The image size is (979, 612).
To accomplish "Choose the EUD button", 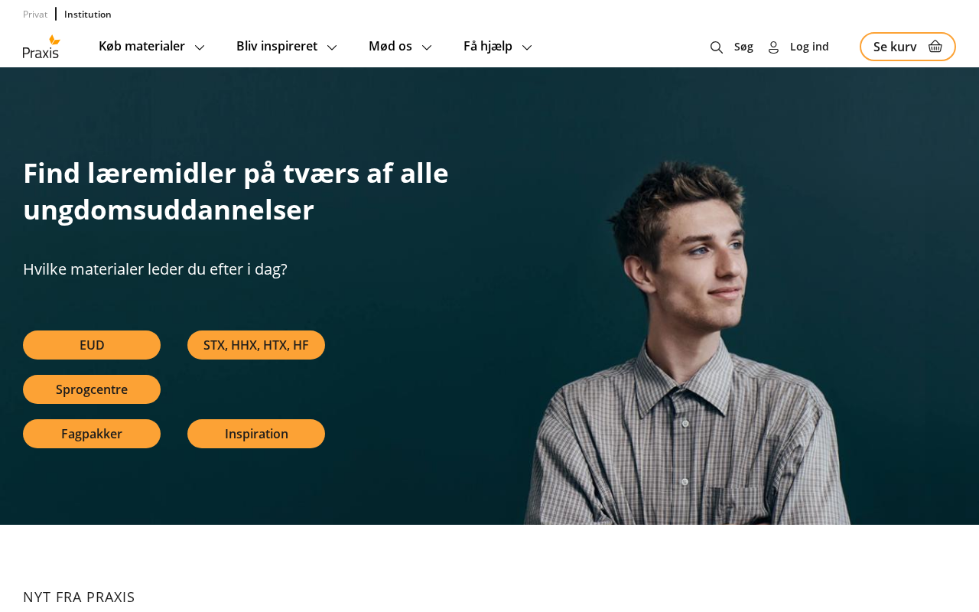I will 92,345.
